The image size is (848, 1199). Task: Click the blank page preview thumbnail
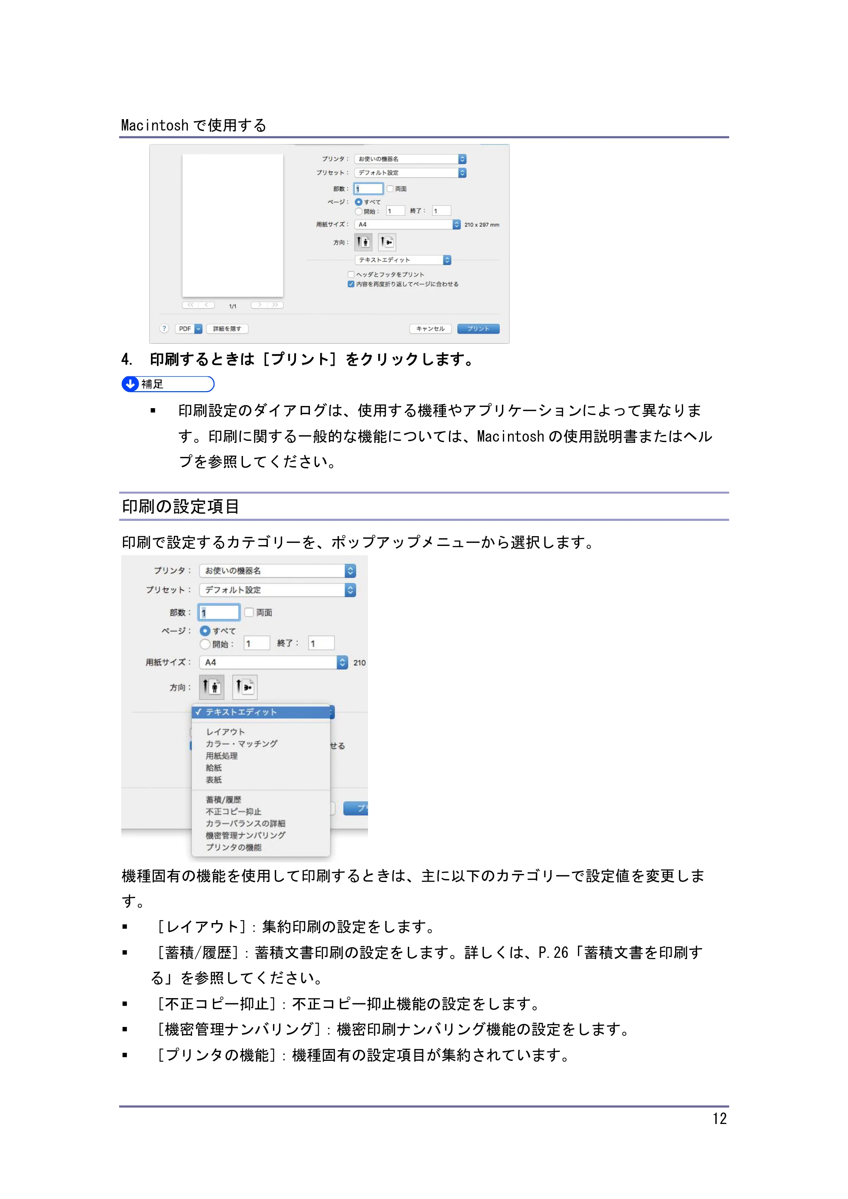(232, 225)
